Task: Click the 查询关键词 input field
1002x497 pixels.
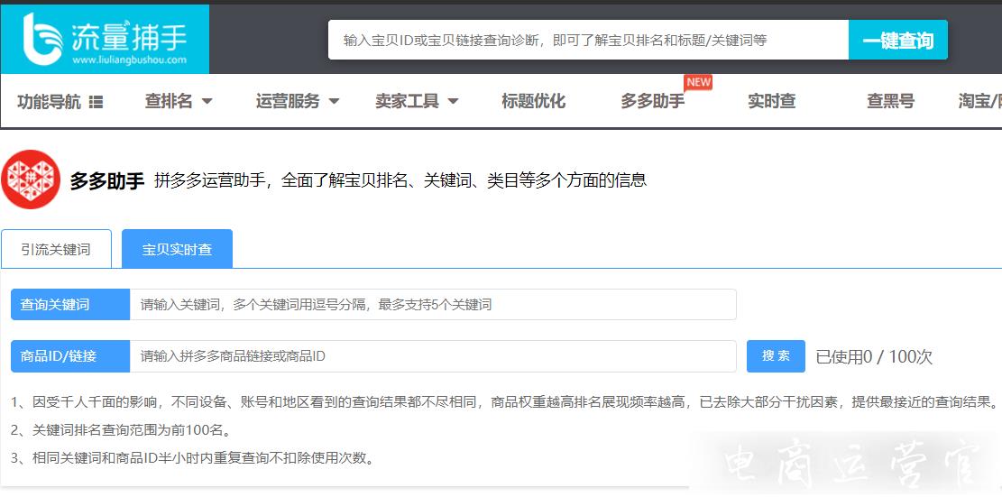Action: tap(433, 305)
